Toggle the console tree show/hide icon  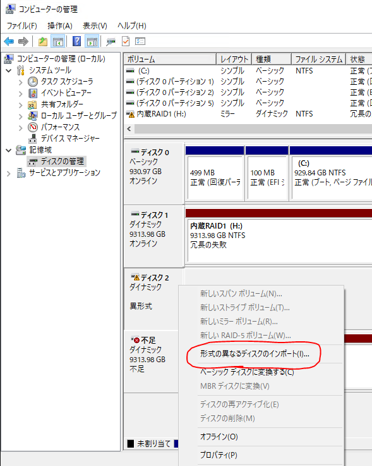point(58,42)
